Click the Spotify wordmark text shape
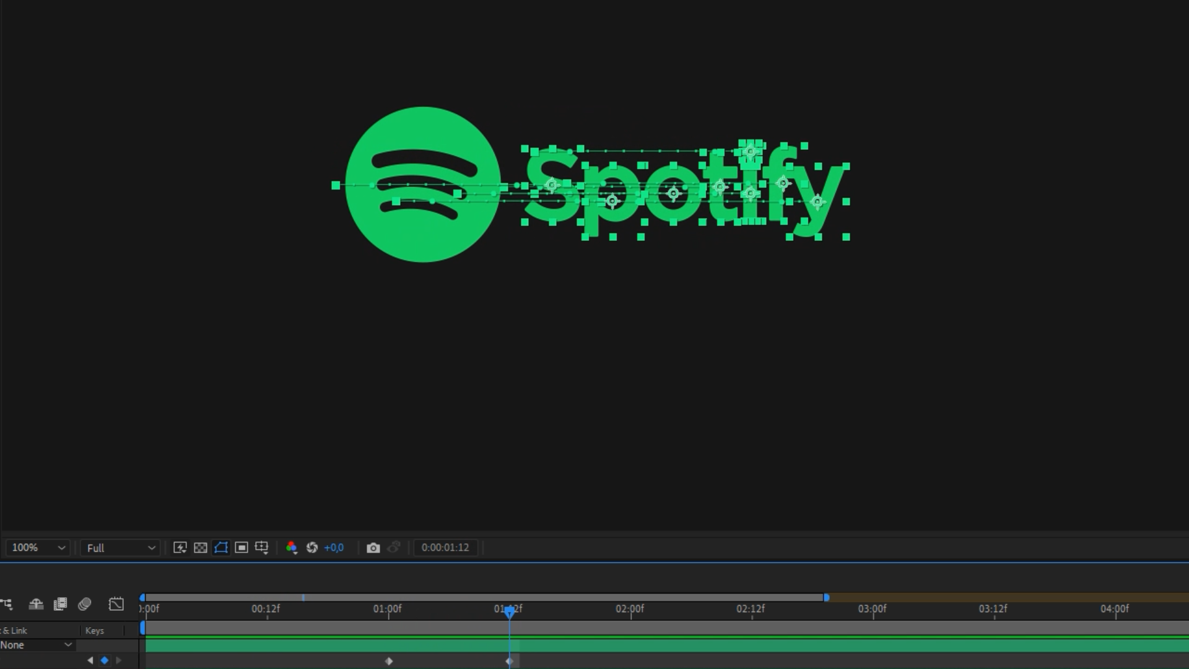This screenshot has height=669, width=1189. (685, 191)
